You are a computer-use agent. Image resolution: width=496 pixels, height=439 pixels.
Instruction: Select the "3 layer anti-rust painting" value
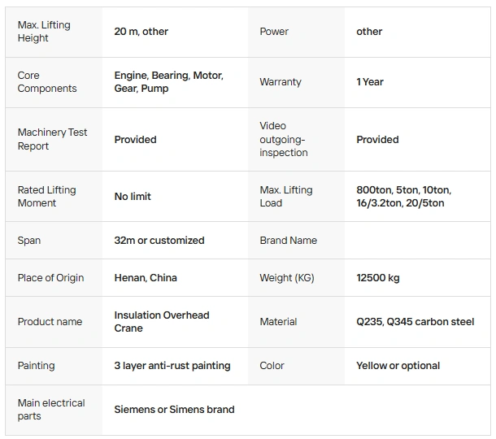pos(172,366)
